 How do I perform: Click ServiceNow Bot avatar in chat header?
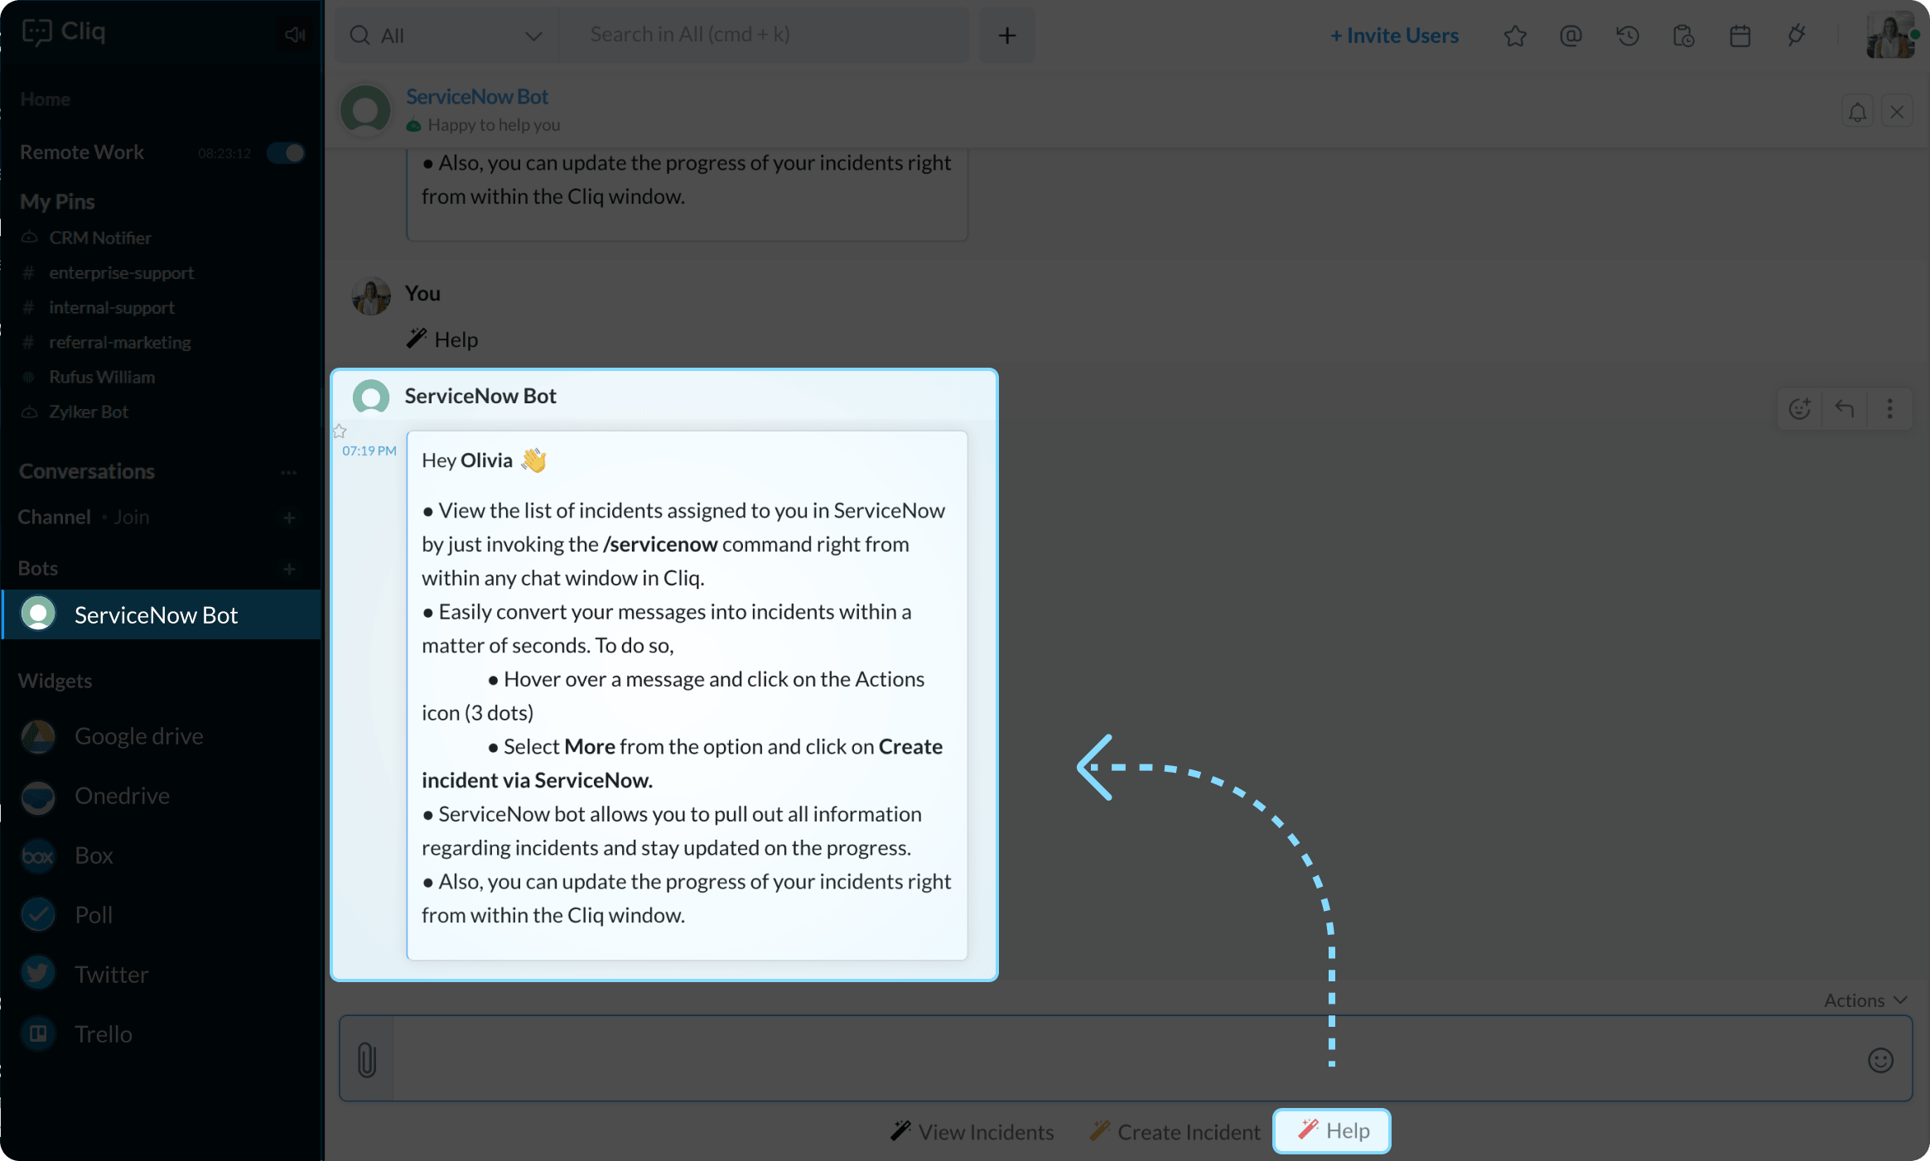365,109
